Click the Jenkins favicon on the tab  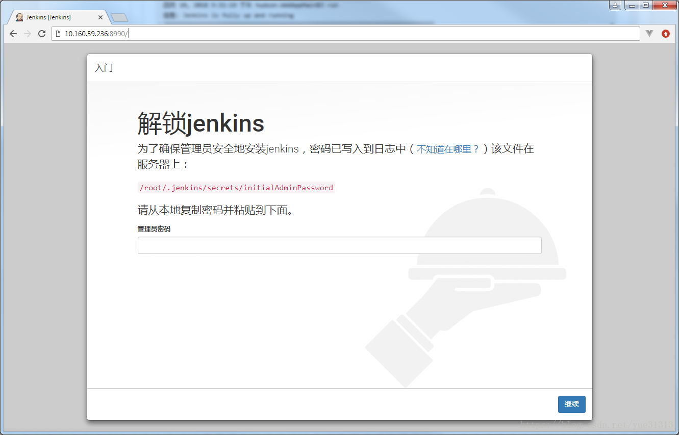(19, 17)
